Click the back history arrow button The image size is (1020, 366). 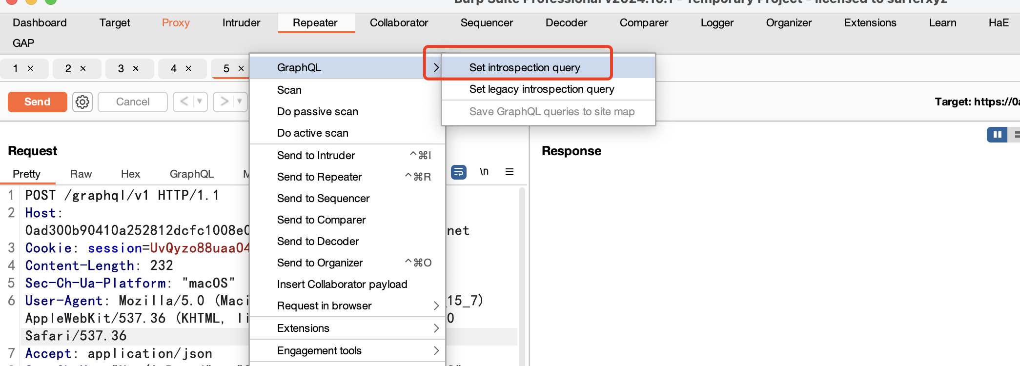tap(184, 102)
